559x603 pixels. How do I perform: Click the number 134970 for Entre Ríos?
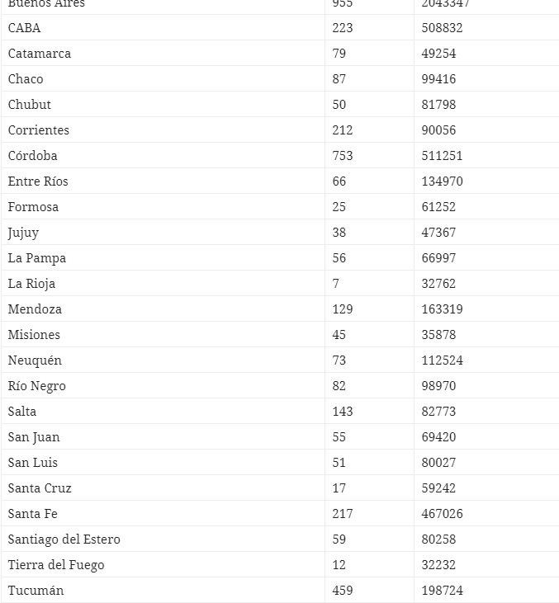pyautogui.click(x=442, y=181)
